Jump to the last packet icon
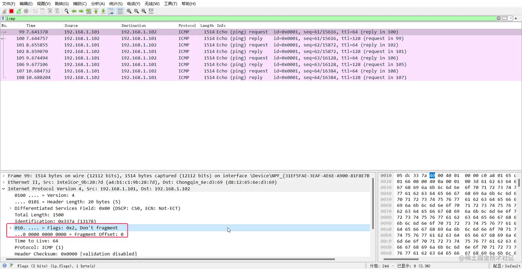This screenshot has height=269, width=522. coord(103,11)
